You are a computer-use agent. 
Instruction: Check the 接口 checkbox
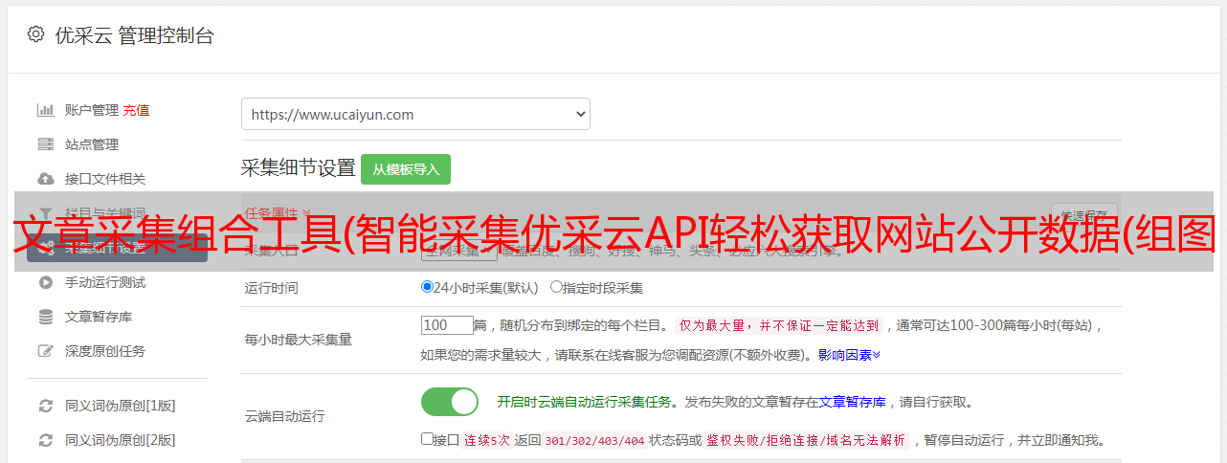427,439
